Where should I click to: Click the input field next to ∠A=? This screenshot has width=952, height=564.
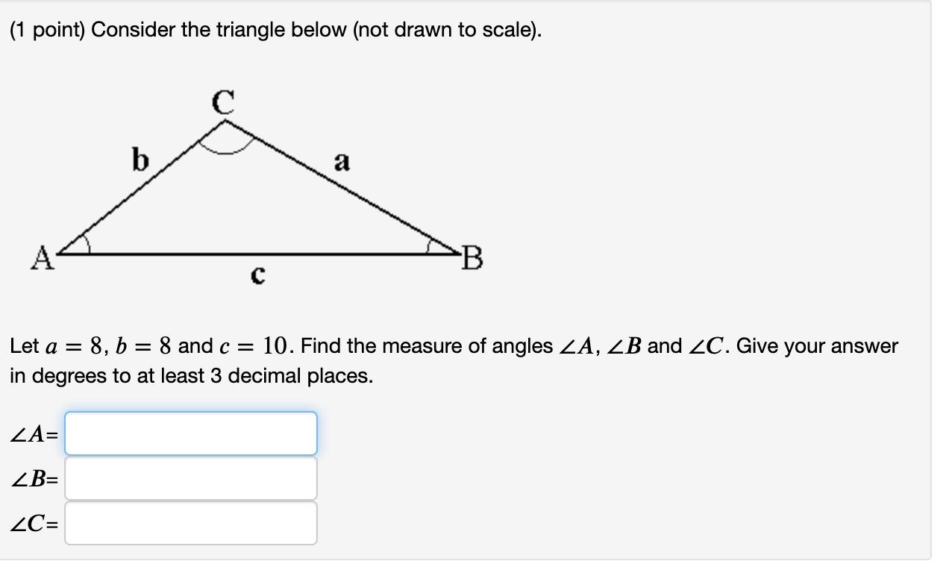pyautogui.click(x=190, y=434)
